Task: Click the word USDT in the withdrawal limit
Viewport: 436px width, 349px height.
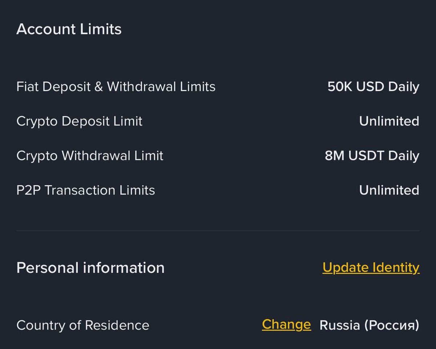Action: (366, 156)
